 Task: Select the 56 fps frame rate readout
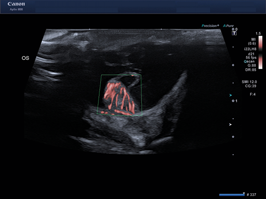tap(251, 58)
